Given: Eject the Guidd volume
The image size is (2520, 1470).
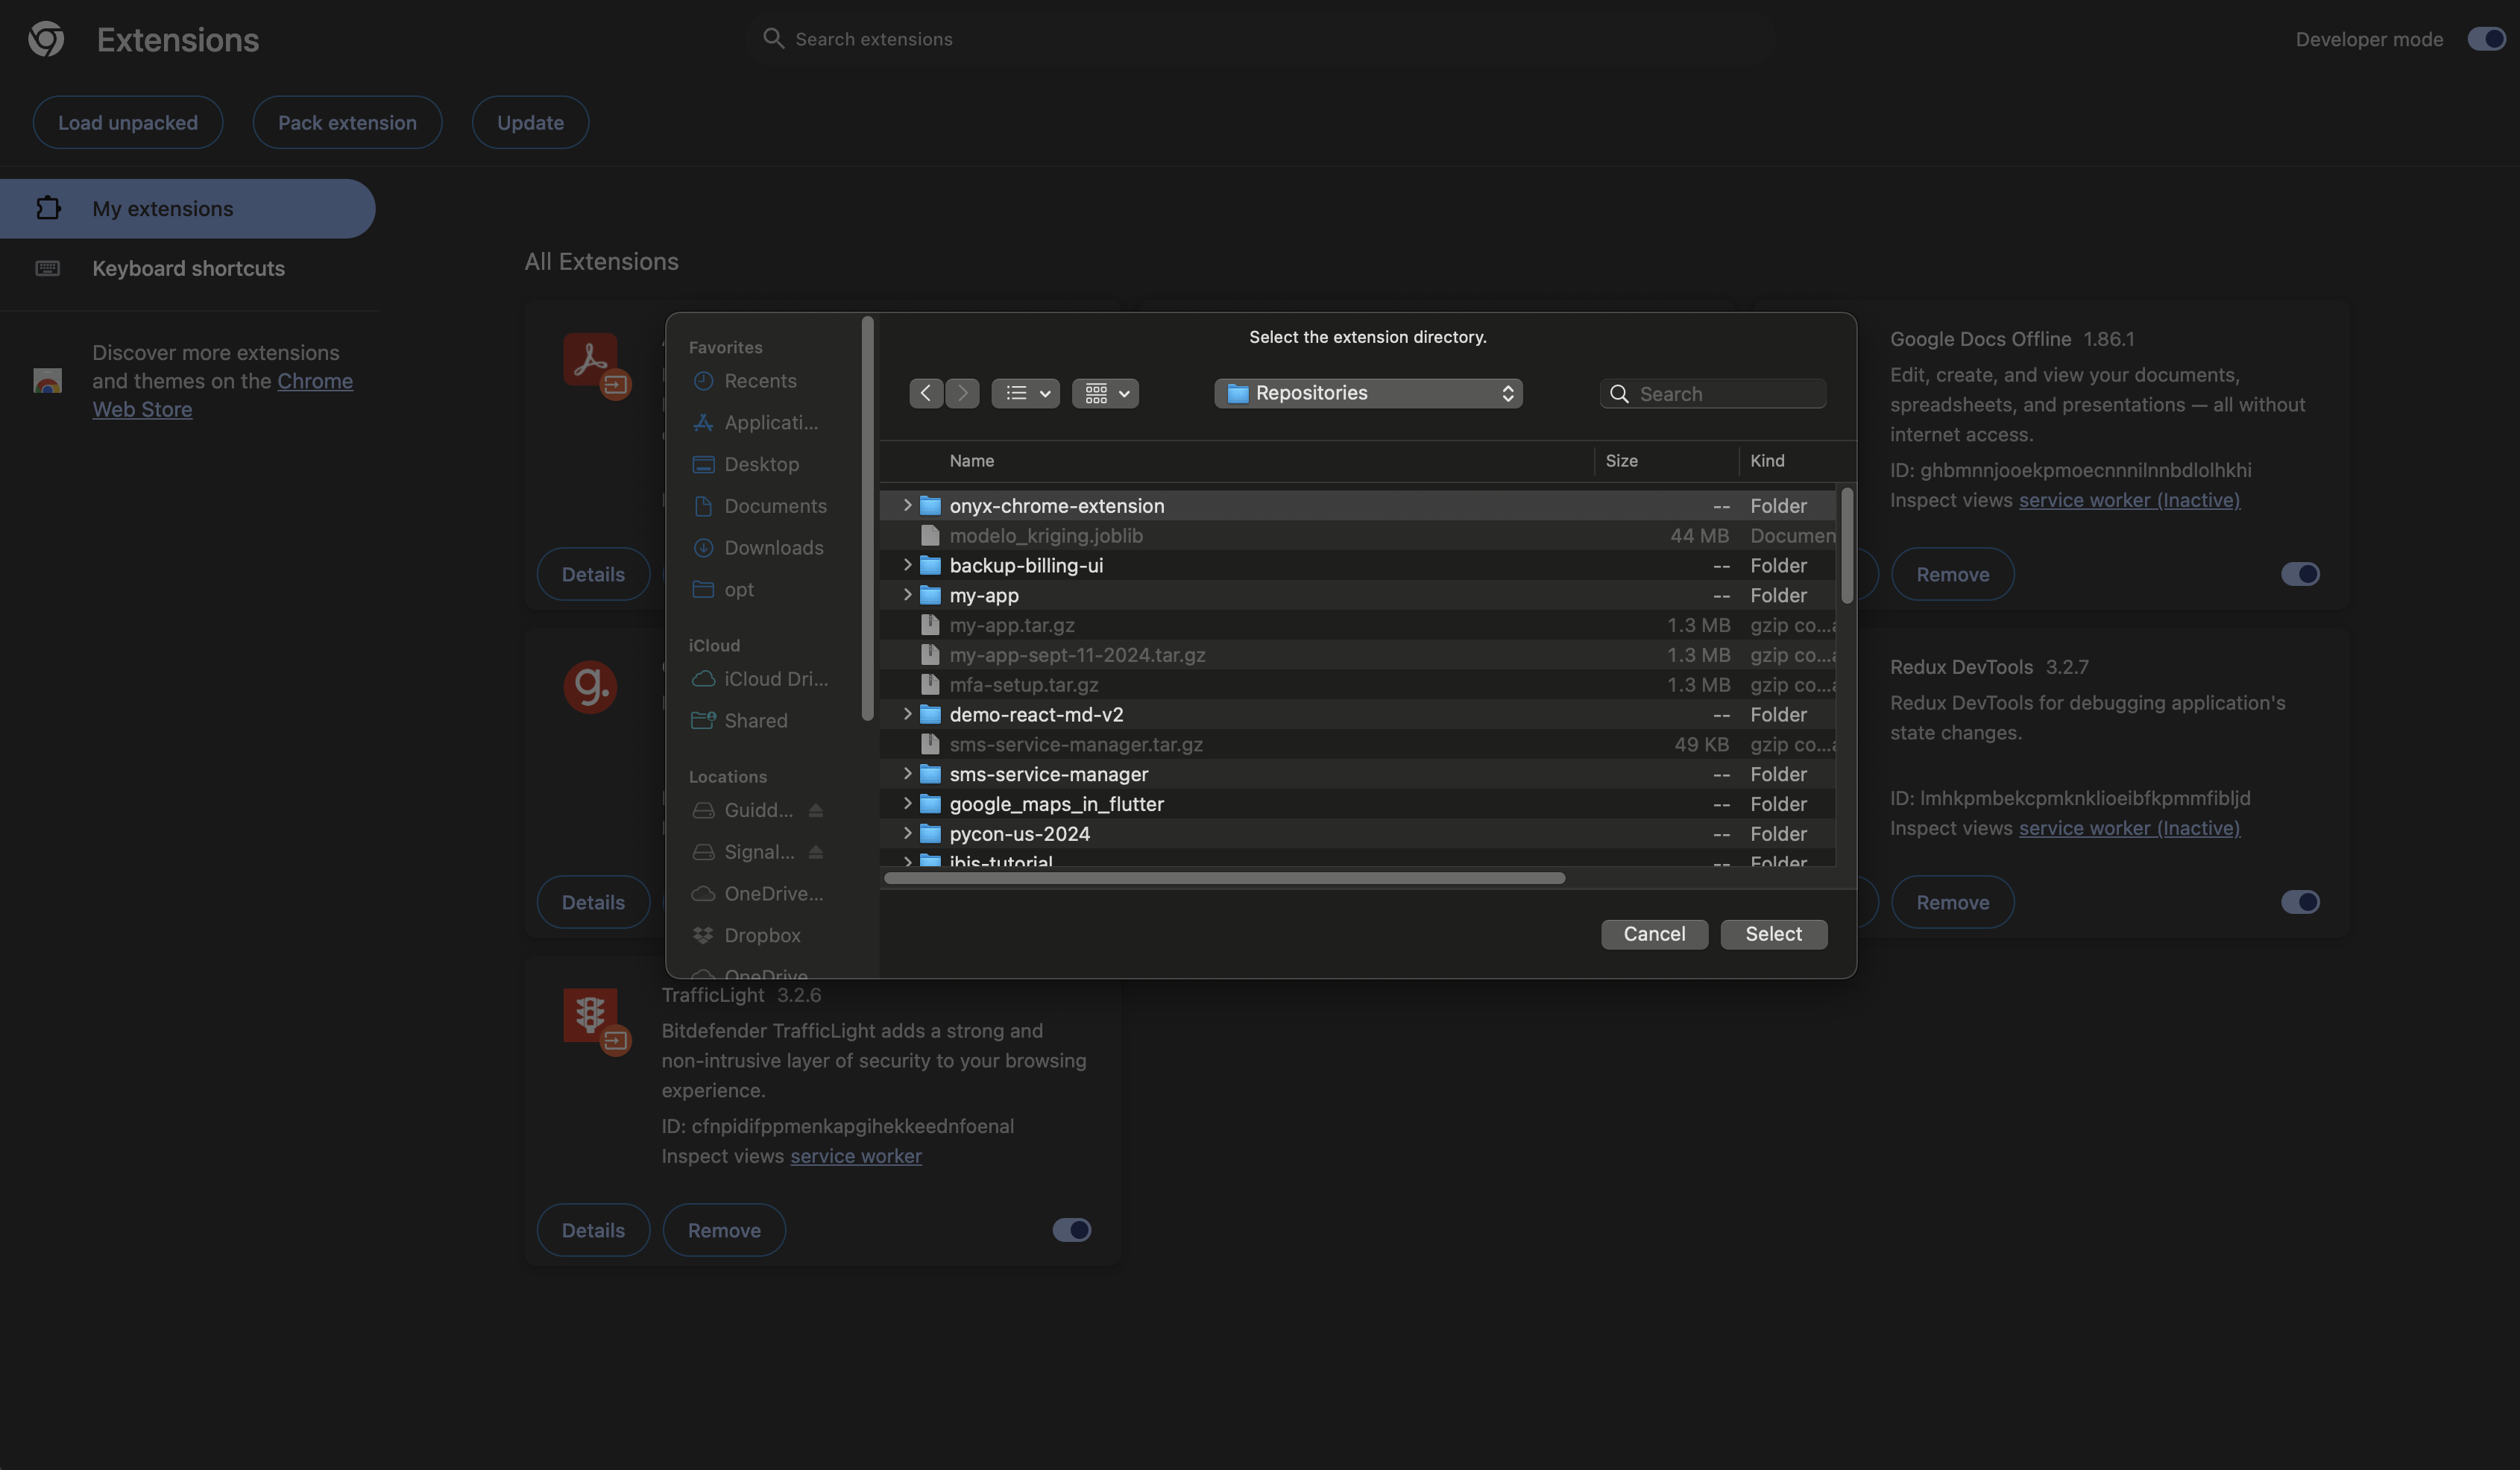Looking at the screenshot, I should click(x=816, y=810).
